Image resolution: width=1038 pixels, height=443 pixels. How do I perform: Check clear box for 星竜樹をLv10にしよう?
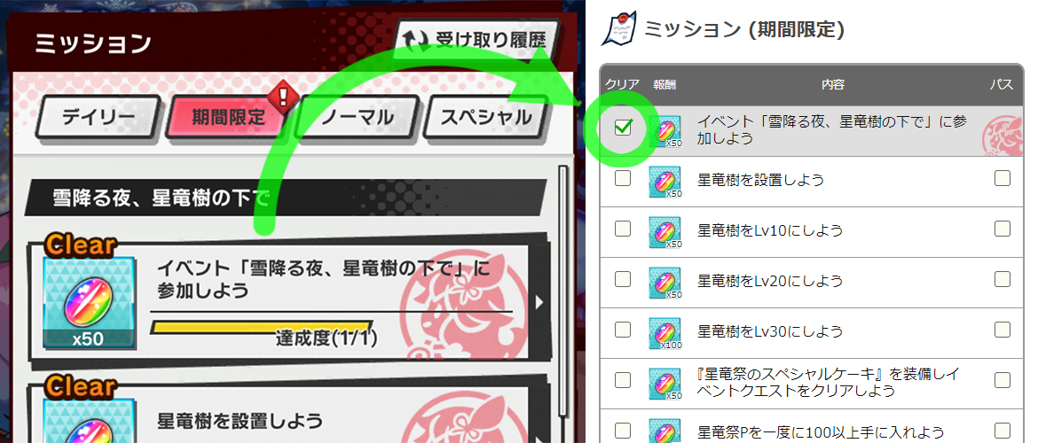point(622,229)
